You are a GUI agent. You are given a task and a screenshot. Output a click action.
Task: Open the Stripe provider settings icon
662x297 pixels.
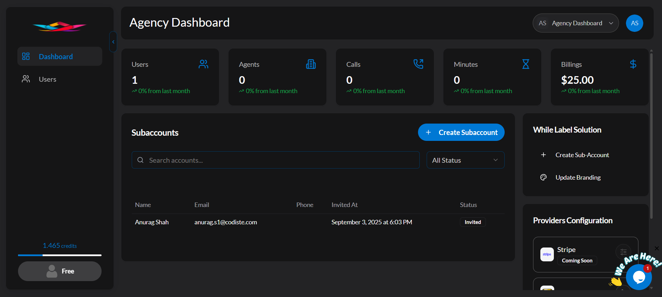click(x=623, y=252)
